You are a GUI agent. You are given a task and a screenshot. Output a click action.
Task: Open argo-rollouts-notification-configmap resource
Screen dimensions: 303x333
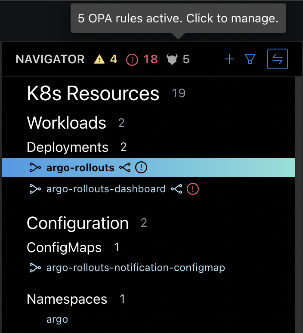(136, 268)
